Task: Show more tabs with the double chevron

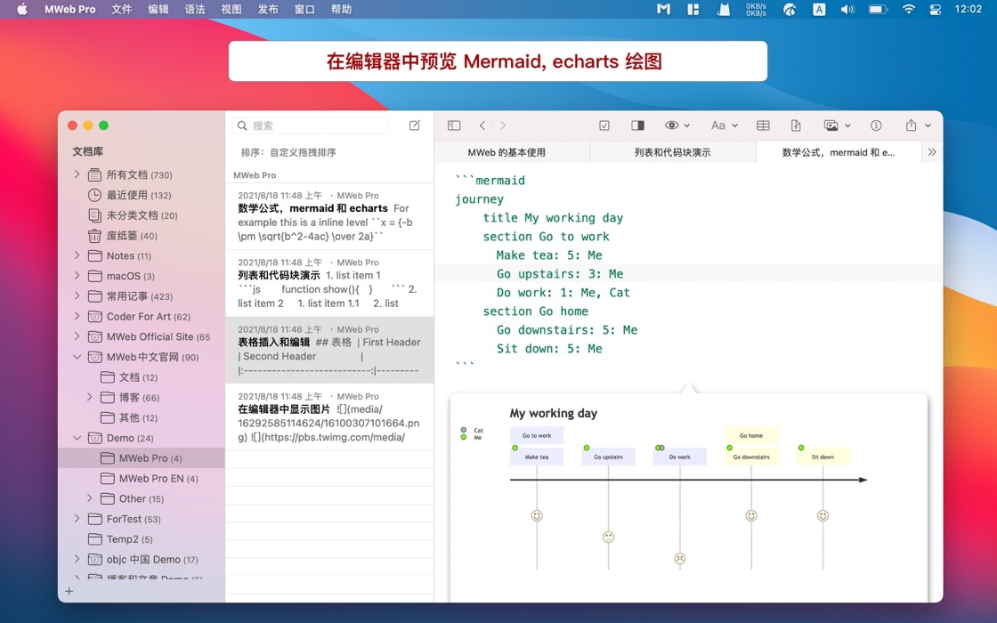Action: coord(932,152)
